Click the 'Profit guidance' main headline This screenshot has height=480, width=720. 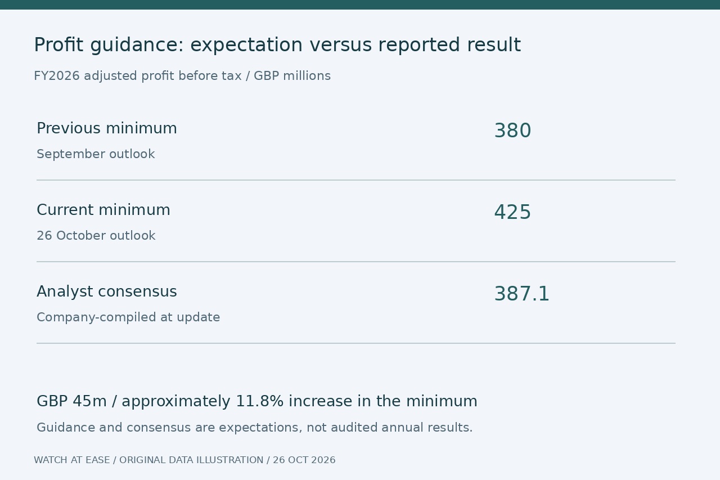(277, 45)
